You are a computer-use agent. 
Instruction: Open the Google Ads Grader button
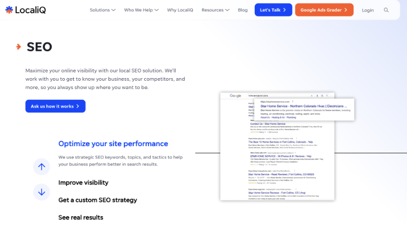pos(324,10)
